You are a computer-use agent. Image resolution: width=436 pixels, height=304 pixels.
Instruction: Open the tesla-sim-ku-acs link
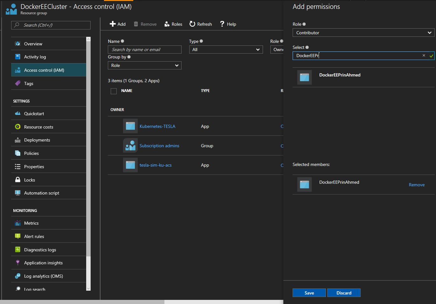[x=156, y=165]
